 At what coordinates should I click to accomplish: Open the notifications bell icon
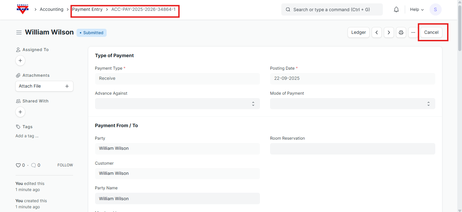tap(396, 9)
